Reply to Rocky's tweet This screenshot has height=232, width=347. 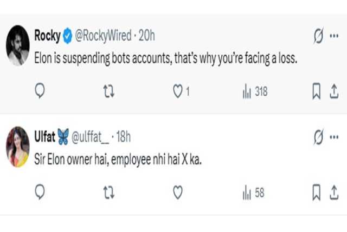(x=40, y=92)
